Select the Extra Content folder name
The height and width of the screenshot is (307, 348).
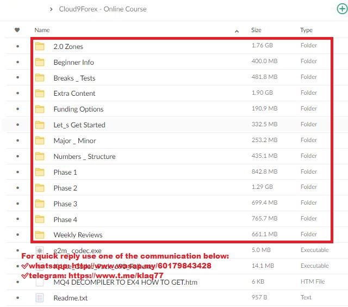74,93
